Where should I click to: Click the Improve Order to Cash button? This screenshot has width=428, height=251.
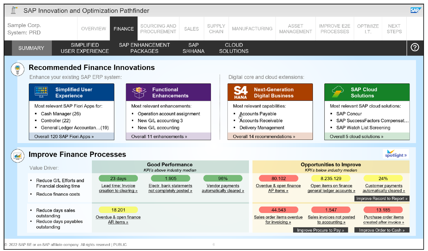[381, 230]
